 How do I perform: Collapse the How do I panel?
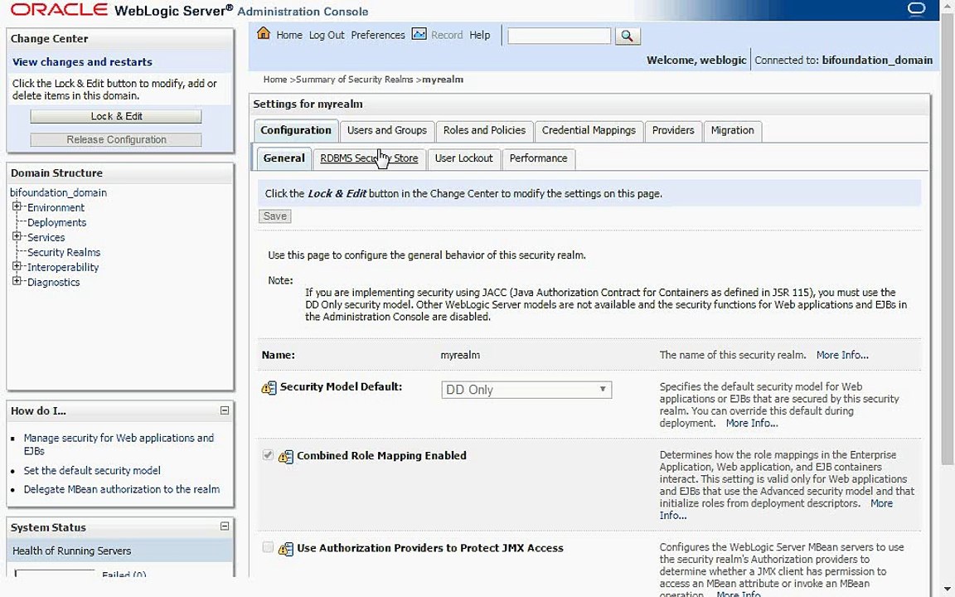224,410
